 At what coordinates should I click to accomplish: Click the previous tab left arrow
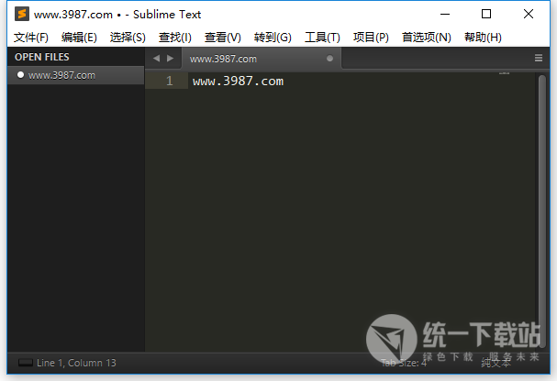(156, 58)
